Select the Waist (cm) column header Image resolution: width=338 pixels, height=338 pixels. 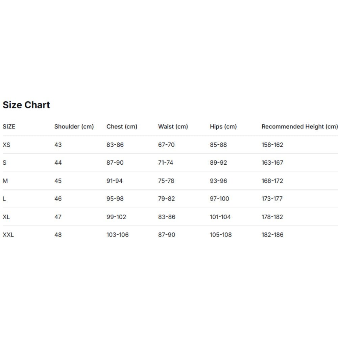173,127
